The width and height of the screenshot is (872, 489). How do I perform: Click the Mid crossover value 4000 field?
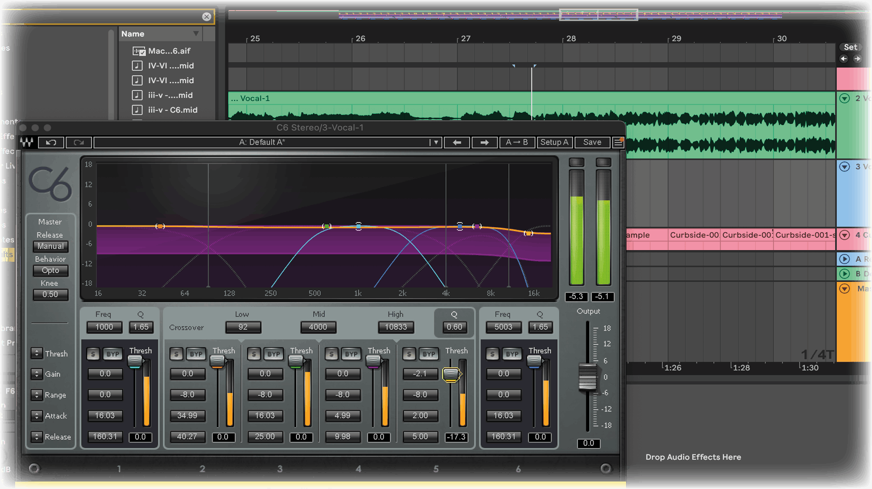coord(318,327)
